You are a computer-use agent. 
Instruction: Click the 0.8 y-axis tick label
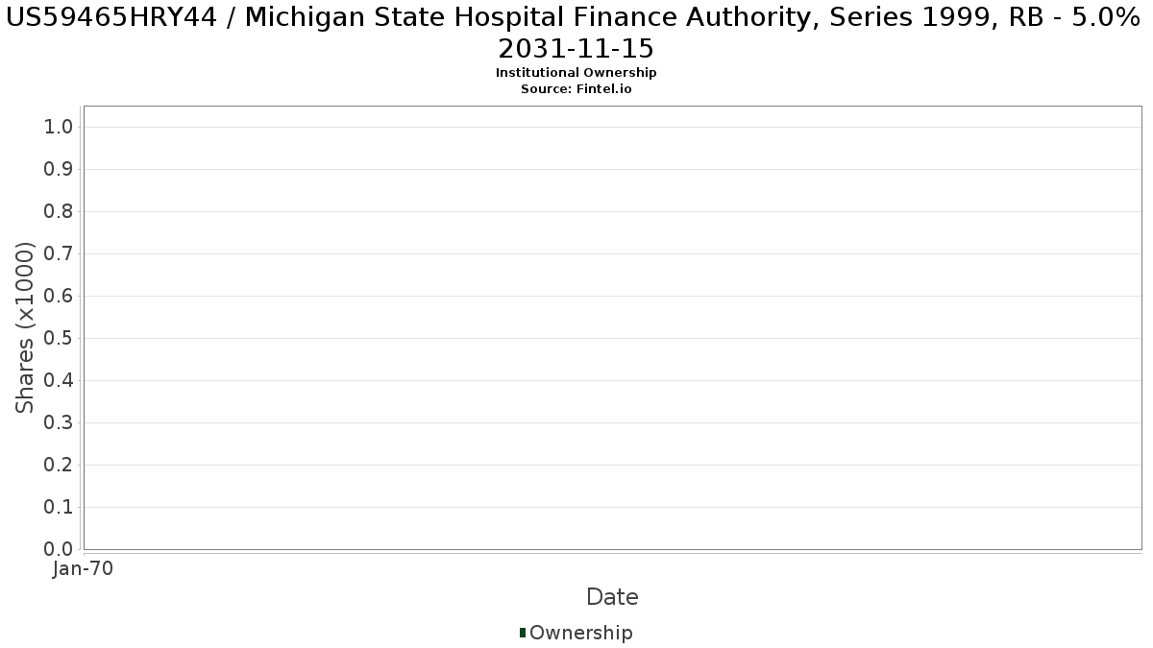coord(59,212)
